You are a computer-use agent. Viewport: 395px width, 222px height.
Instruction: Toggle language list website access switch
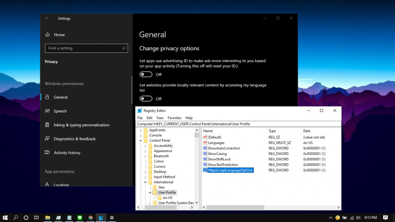click(146, 99)
